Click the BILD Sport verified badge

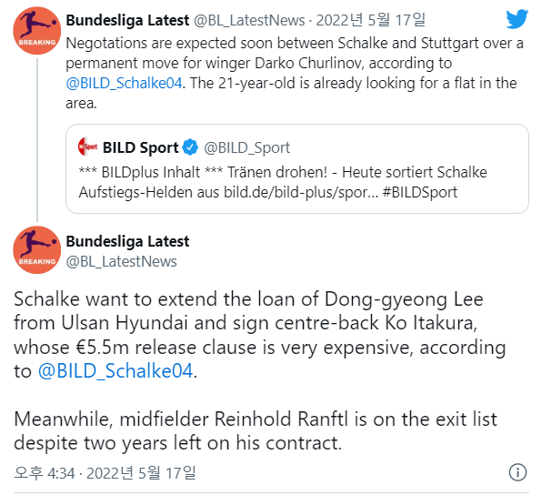click(x=190, y=147)
